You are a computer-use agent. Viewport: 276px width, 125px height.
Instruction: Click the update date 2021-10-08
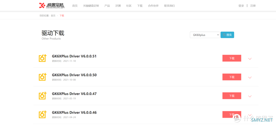[x=69, y=80]
